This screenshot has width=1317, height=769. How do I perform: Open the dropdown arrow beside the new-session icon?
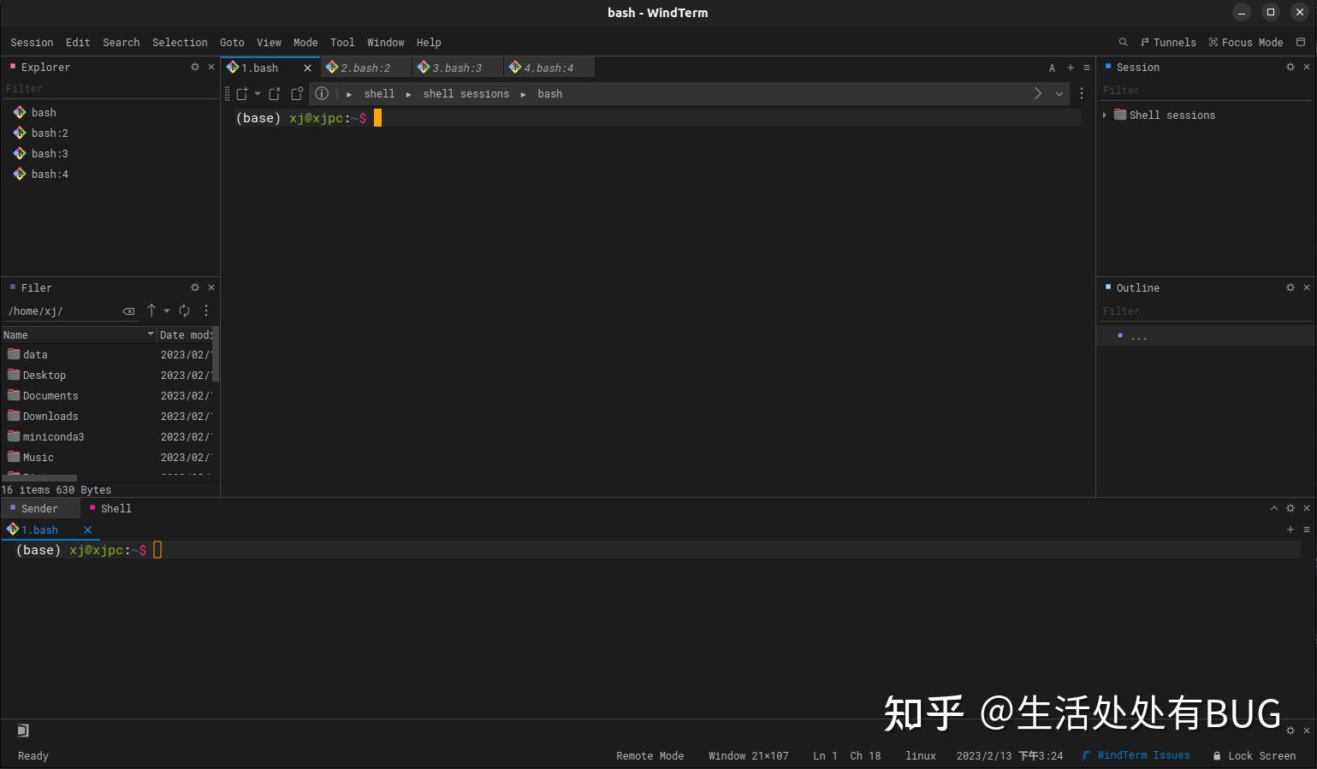click(258, 94)
